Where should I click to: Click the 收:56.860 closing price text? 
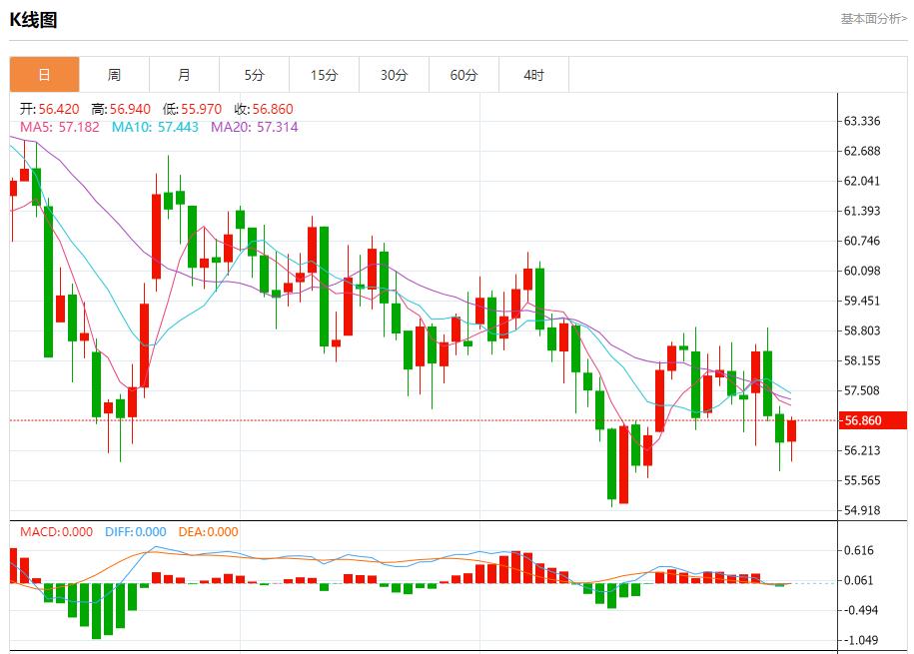point(264,109)
